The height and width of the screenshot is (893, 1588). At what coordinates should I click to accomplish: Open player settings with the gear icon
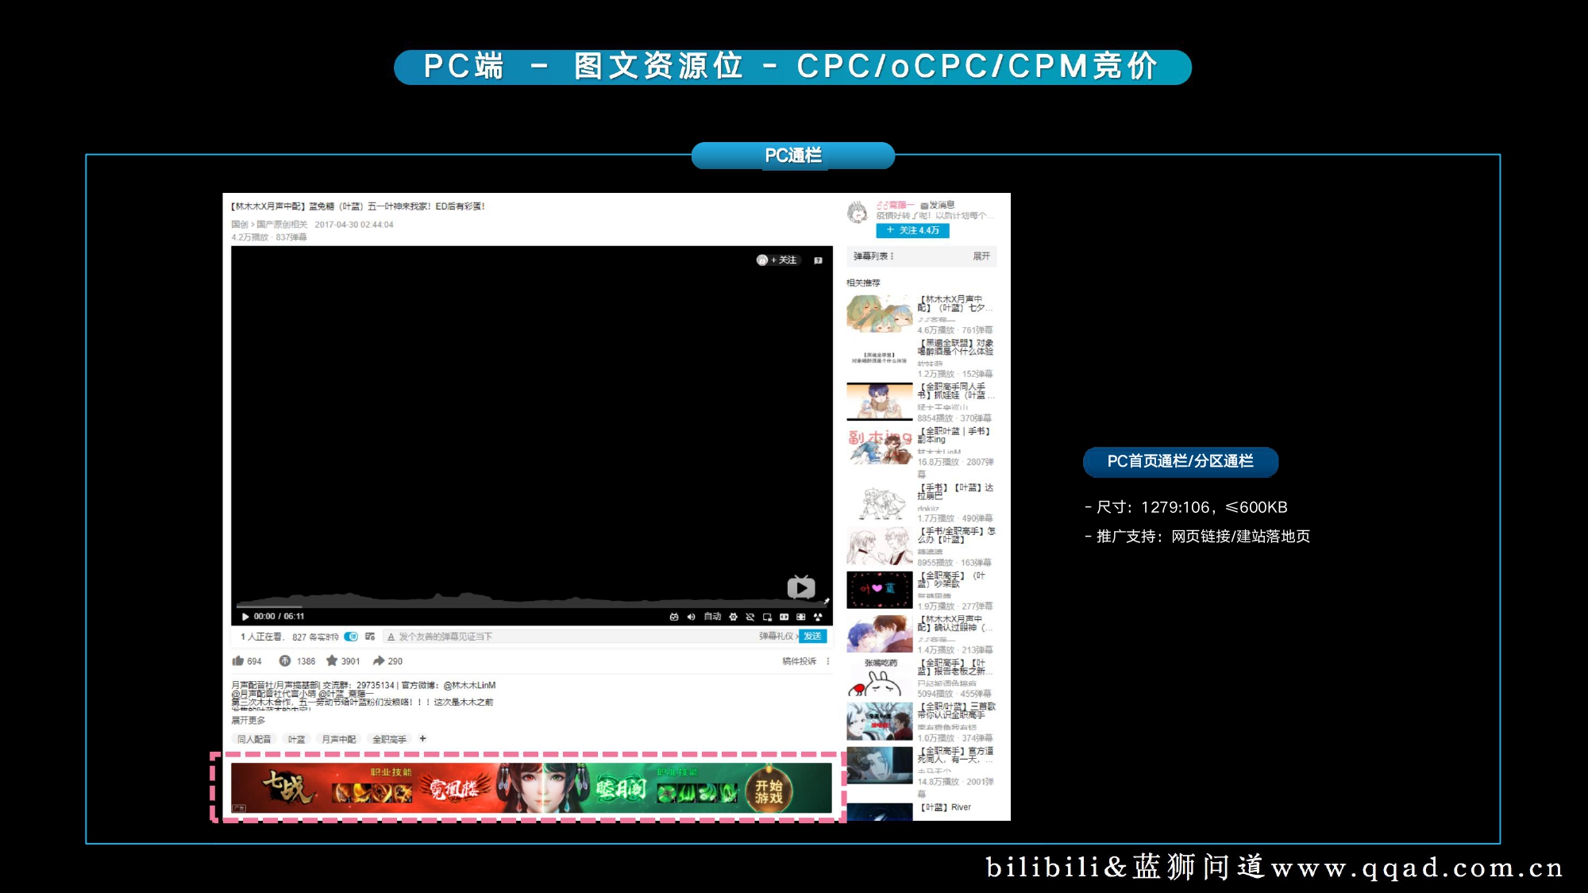733,617
